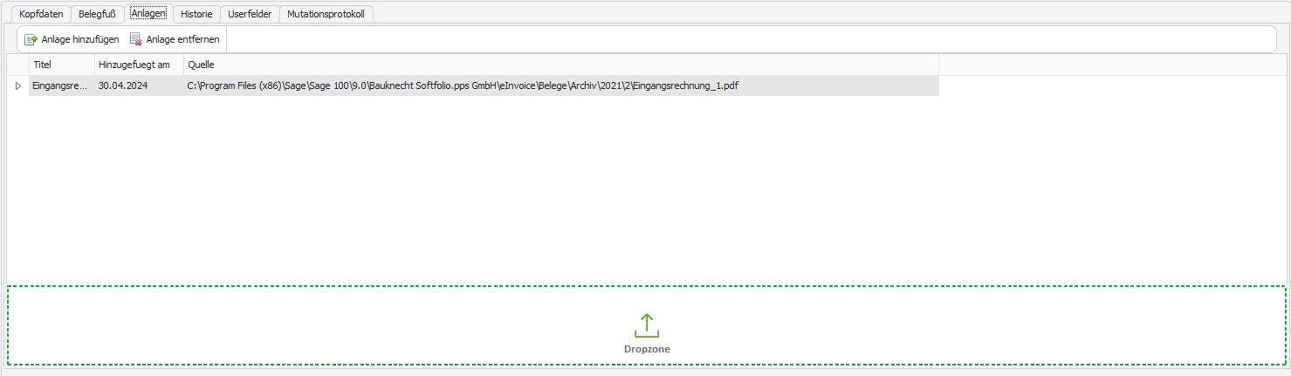This screenshot has height=376, width=1291.
Task: Show the Historie tab
Action: 196,14
